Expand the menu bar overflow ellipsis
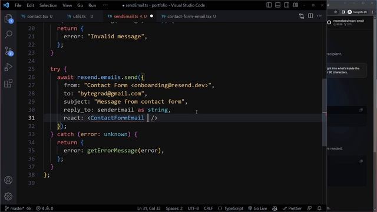Viewport: 377px width, 212px height. pos(105,5)
